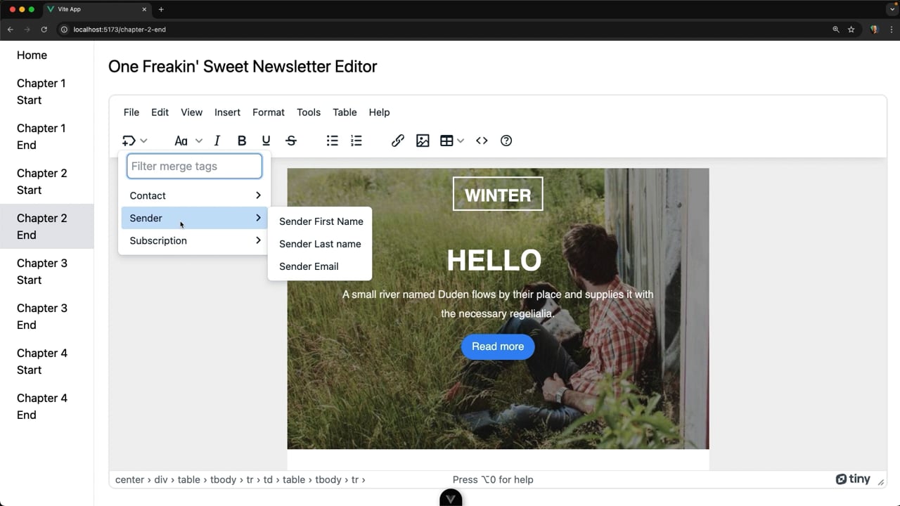Open the Vue devtools button

(451, 498)
